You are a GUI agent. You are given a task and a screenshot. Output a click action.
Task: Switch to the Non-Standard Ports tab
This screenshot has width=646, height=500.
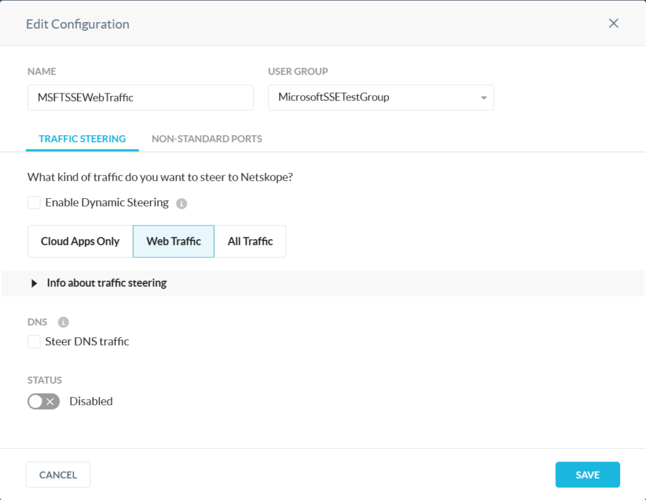coord(206,138)
